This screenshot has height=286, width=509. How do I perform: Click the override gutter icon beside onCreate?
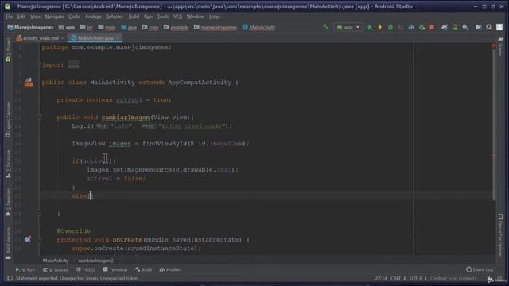tap(28, 239)
